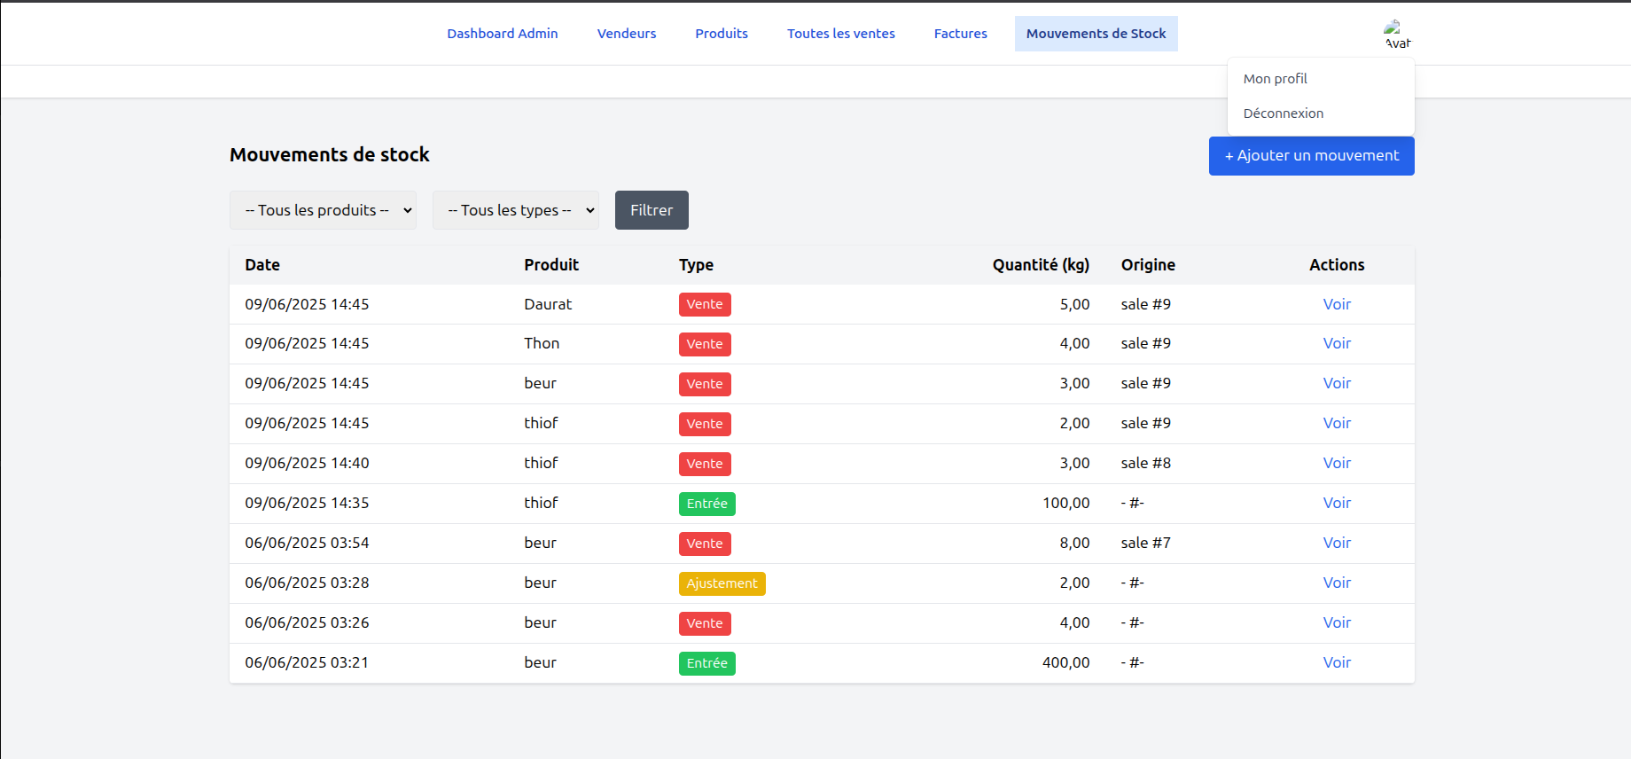Screen dimensions: 1631x759
Task: Open the Vendeurs navigation tab
Action: [626, 34]
